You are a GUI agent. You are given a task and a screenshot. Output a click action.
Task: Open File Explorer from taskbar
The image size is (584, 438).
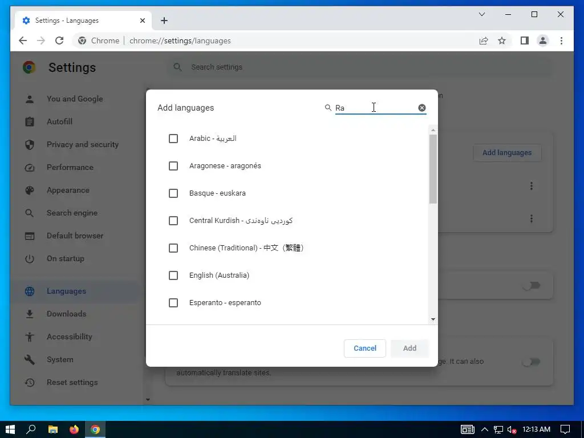click(53, 429)
